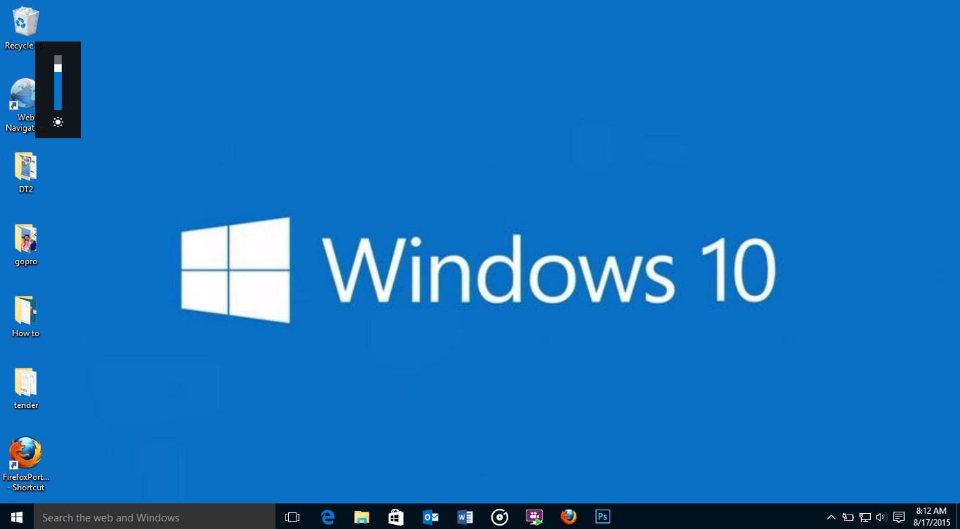Open the Windows Start menu

17,517
